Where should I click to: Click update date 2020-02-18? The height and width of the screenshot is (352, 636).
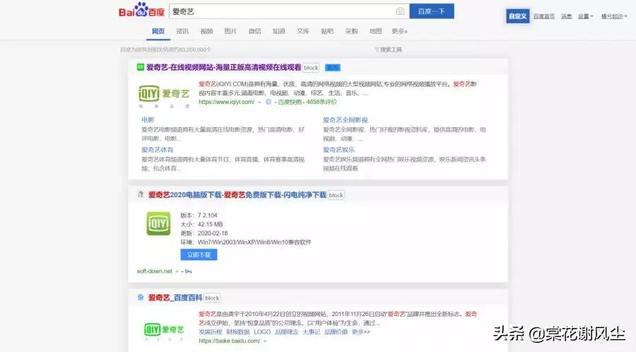[x=213, y=233]
